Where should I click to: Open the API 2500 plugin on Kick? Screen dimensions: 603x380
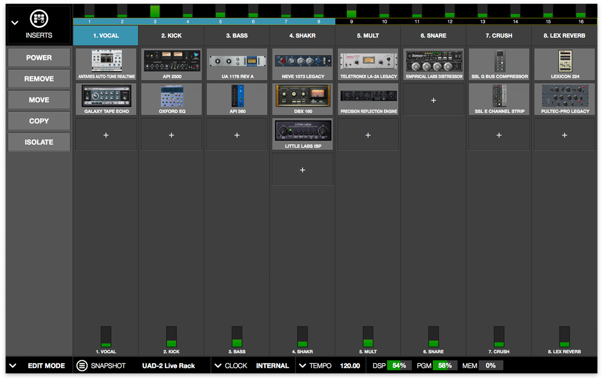[172, 64]
